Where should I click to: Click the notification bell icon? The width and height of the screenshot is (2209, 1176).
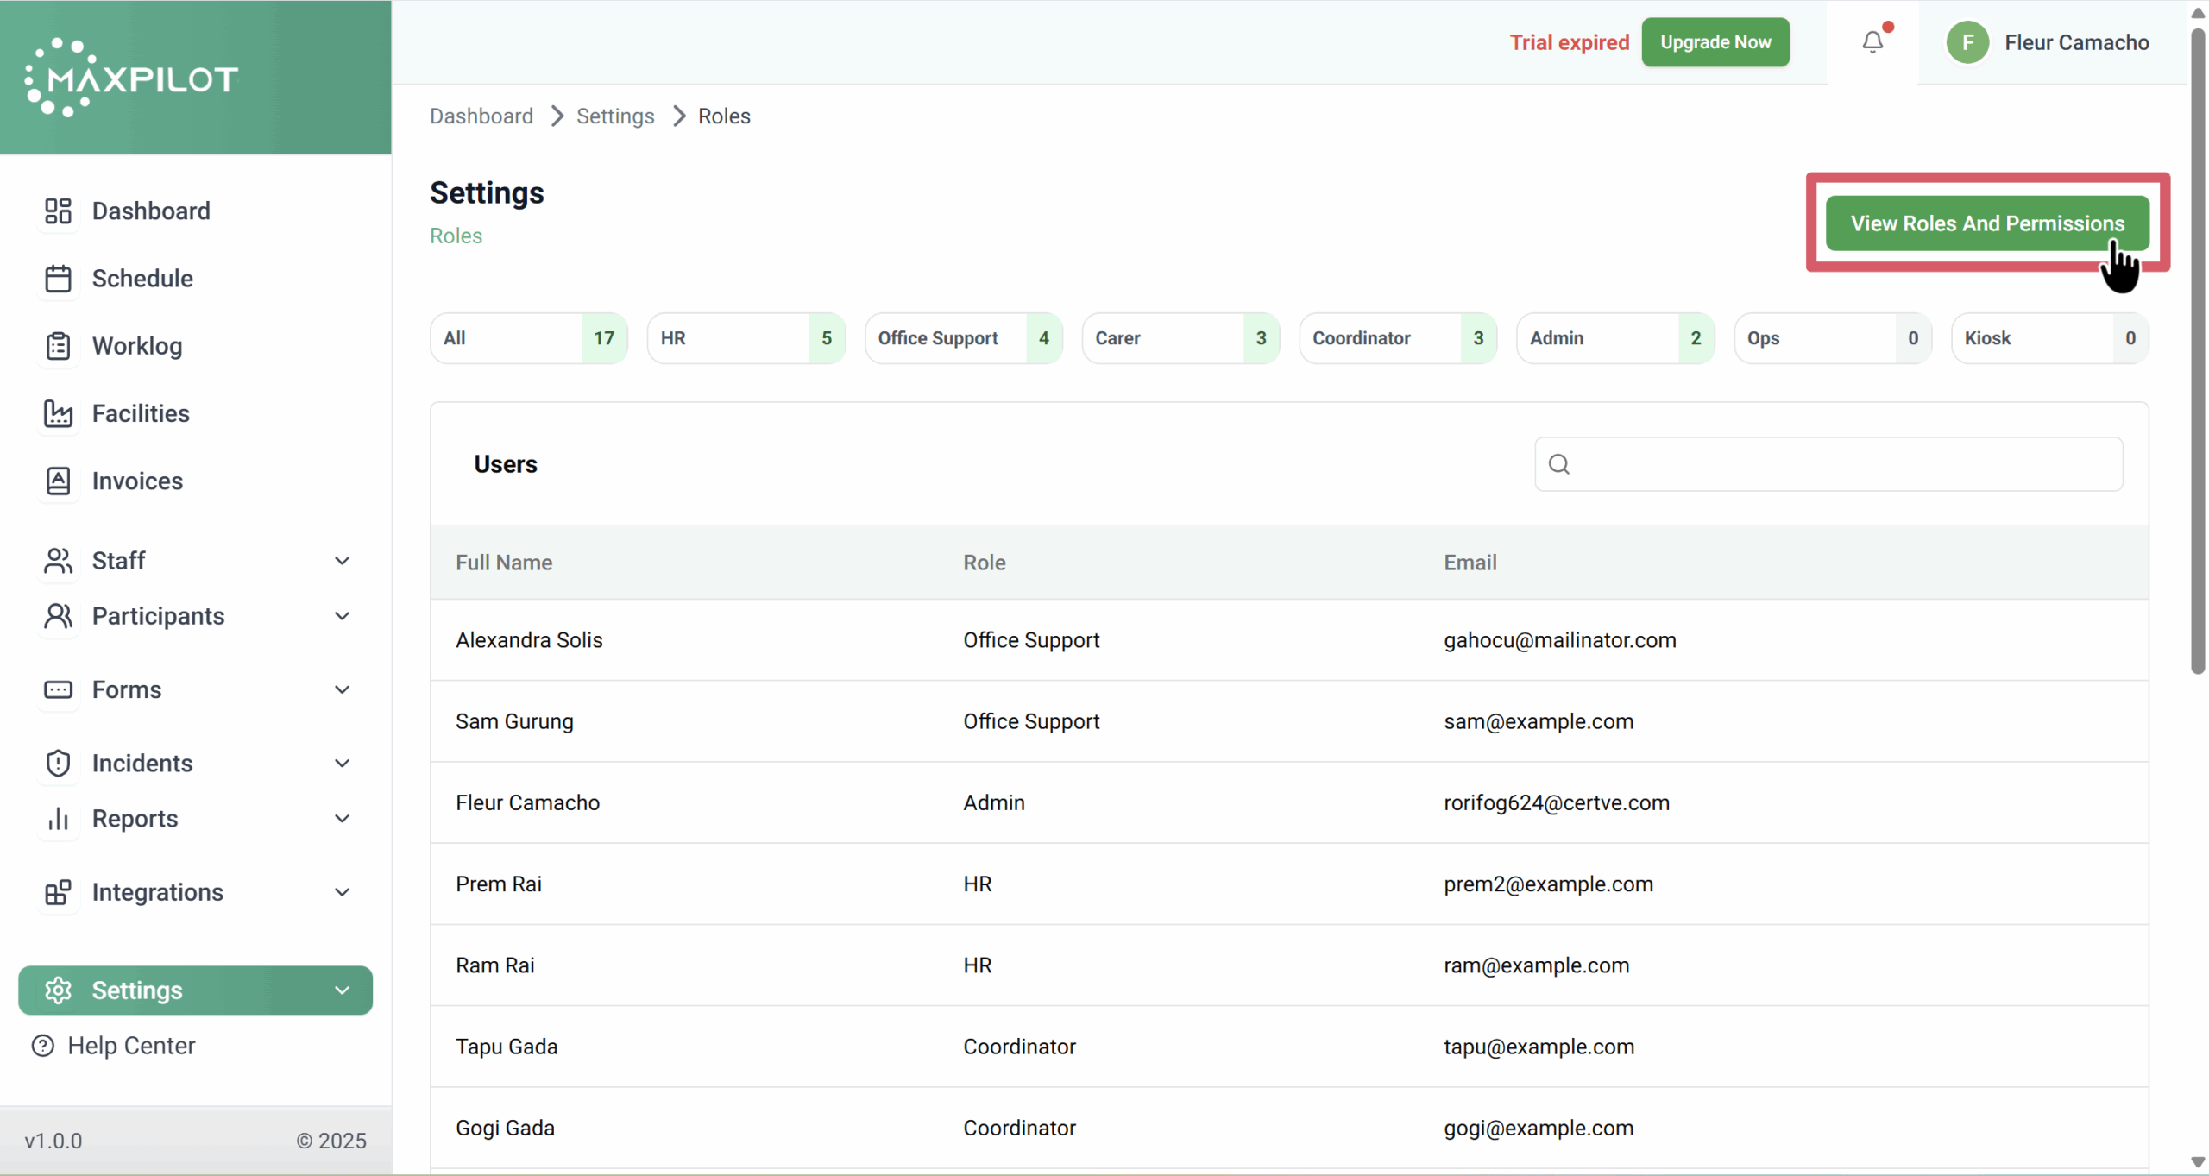point(1872,41)
